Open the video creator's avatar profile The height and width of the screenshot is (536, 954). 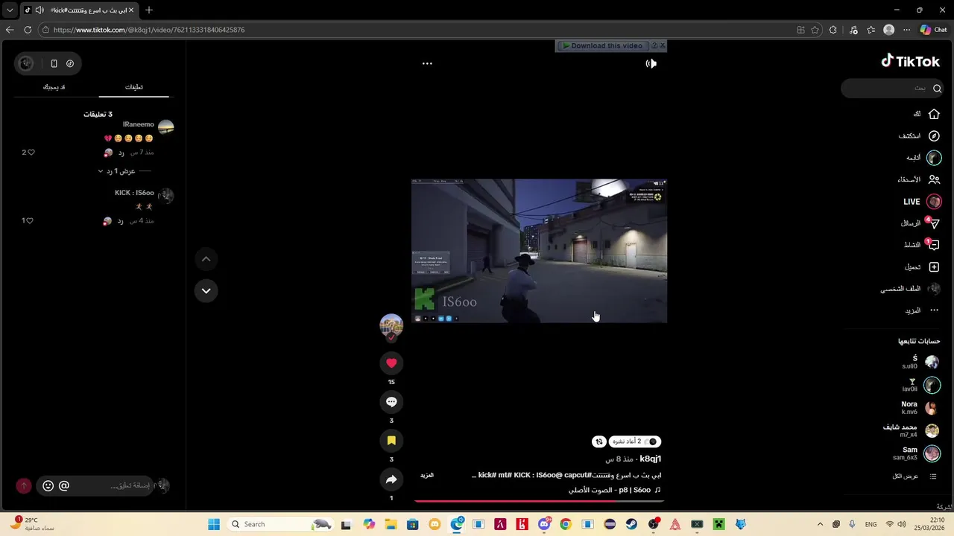click(391, 325)
